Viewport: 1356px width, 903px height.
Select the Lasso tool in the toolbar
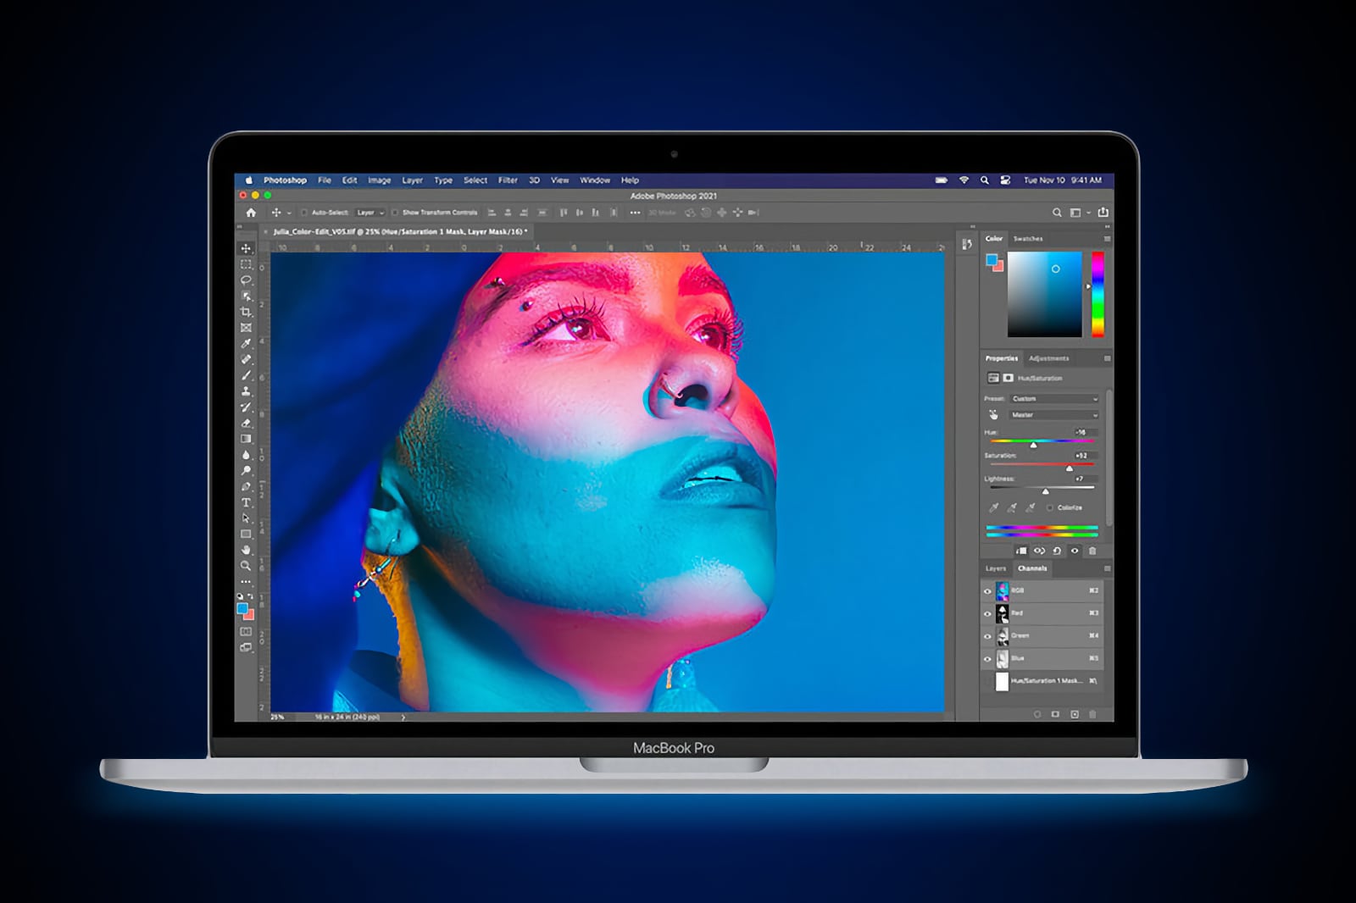[x=247, y=280]
